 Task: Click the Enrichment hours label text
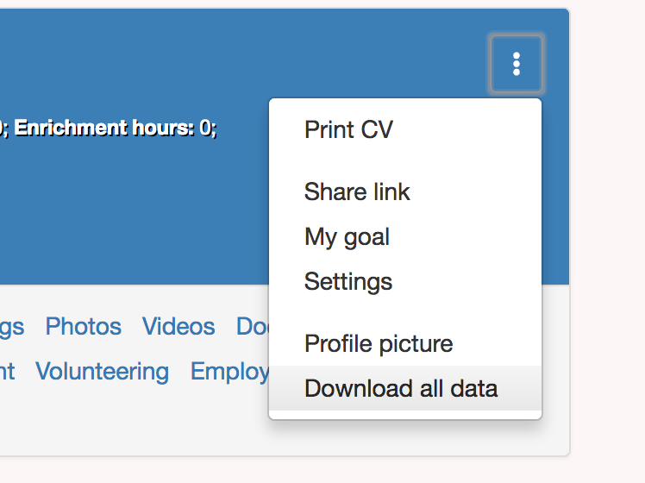(x=103, y=129)
